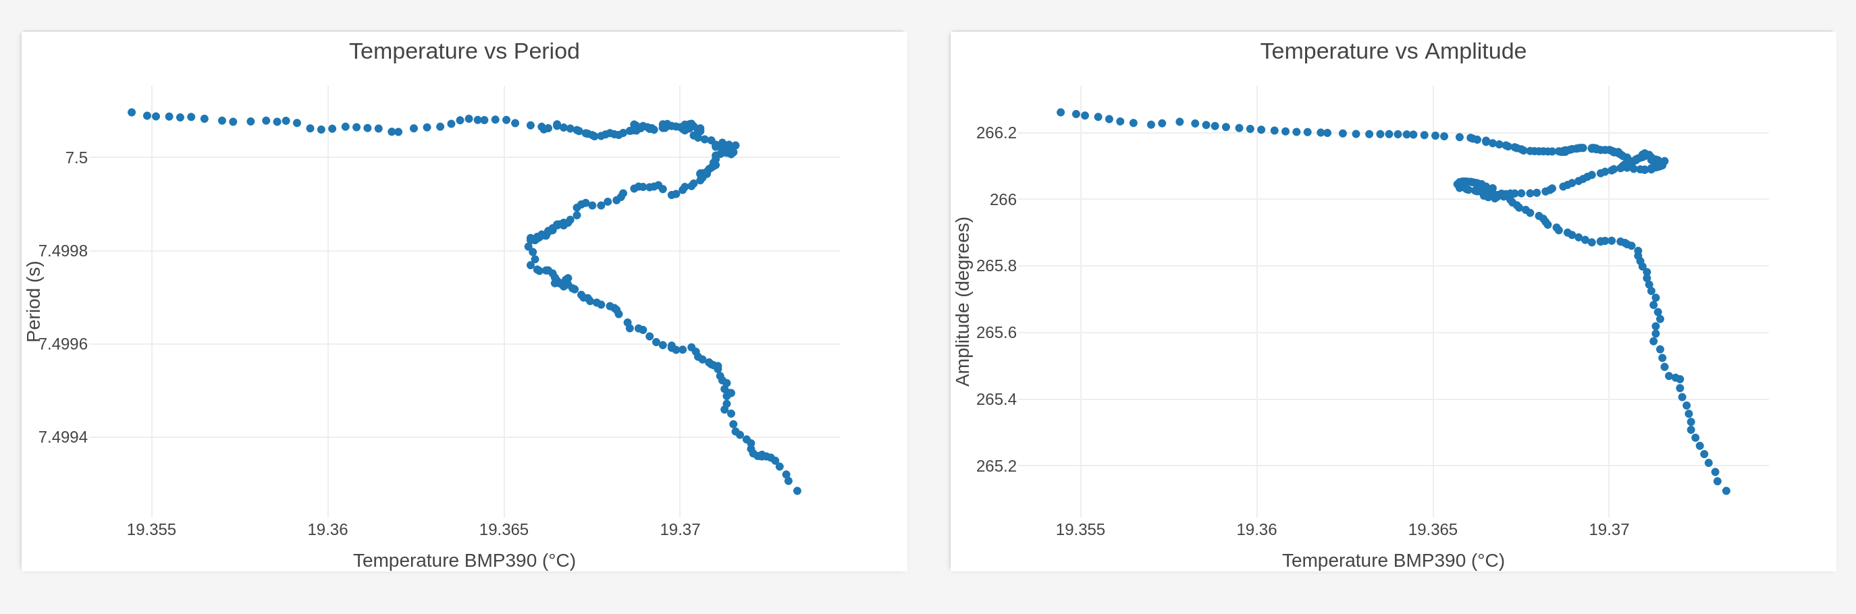The width and height of the screenshot is (1856, 614).
Task: Click the 19.355 tick in Period chart
Action: tap(151, 530)
